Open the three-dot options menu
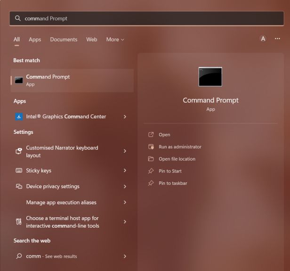 [277, 39]
